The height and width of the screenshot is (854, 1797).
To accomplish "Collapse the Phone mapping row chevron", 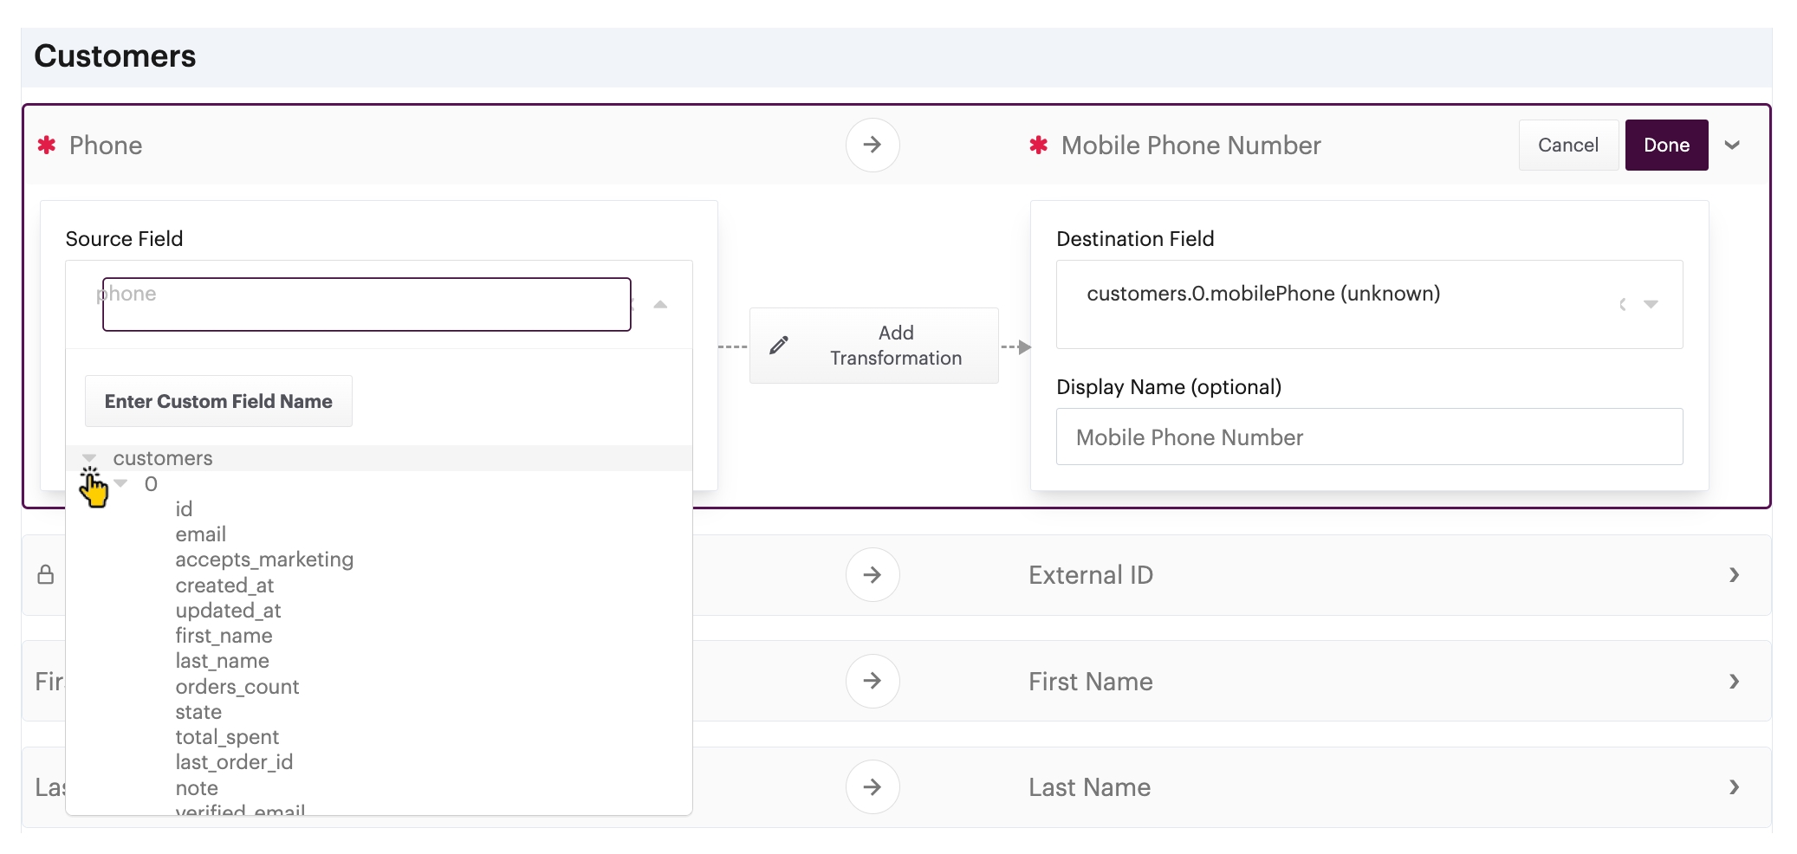I will [x=1732, y=146].
